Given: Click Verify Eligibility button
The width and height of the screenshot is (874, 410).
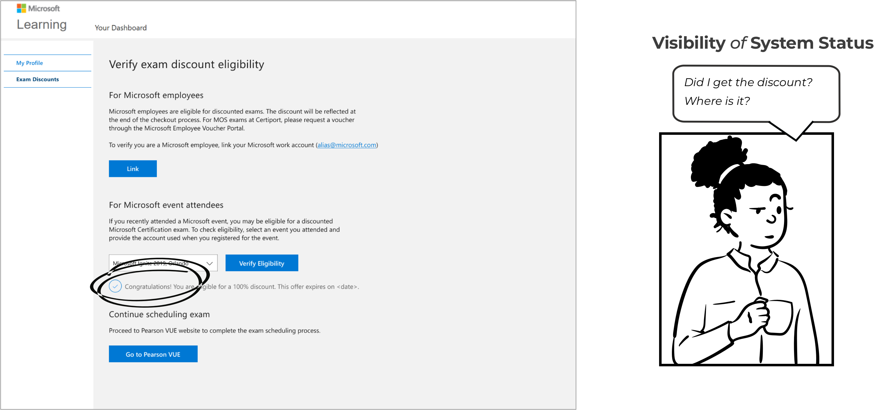Looking at the screenshot, I should coord(261,263).
